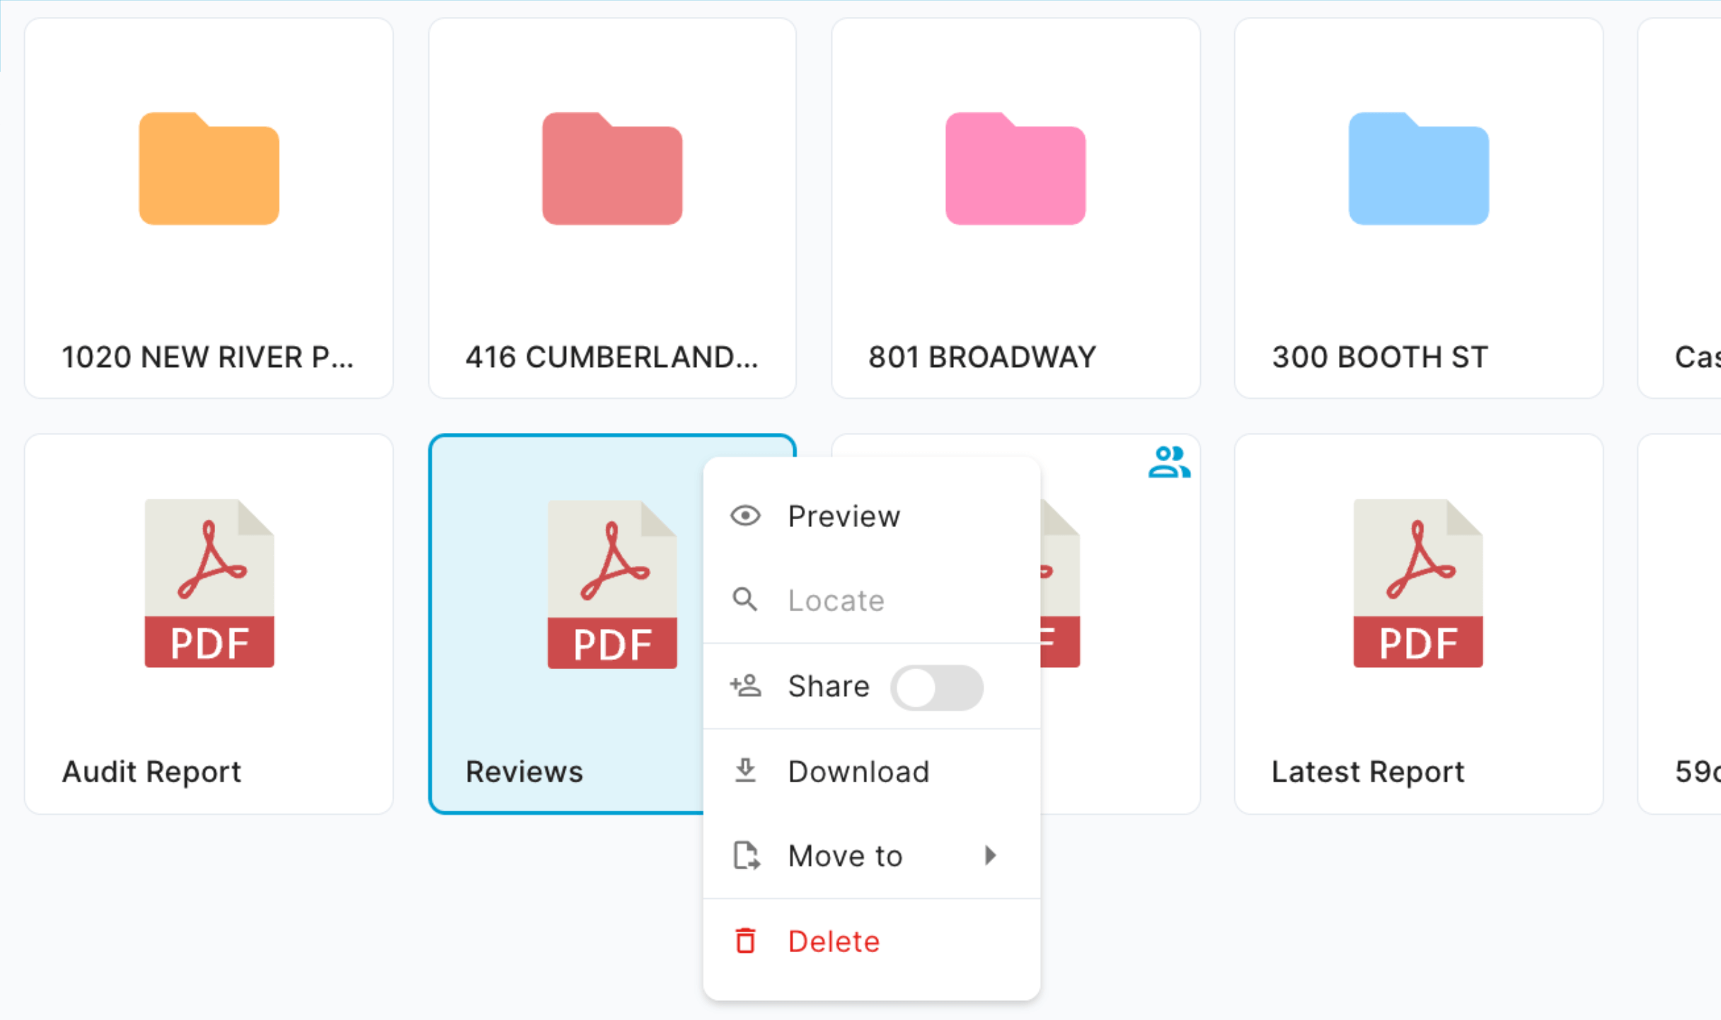
Task: Open the pink 801 BROADWAY folder icon
Action: pyautogui.click(x=1015, y=168)
